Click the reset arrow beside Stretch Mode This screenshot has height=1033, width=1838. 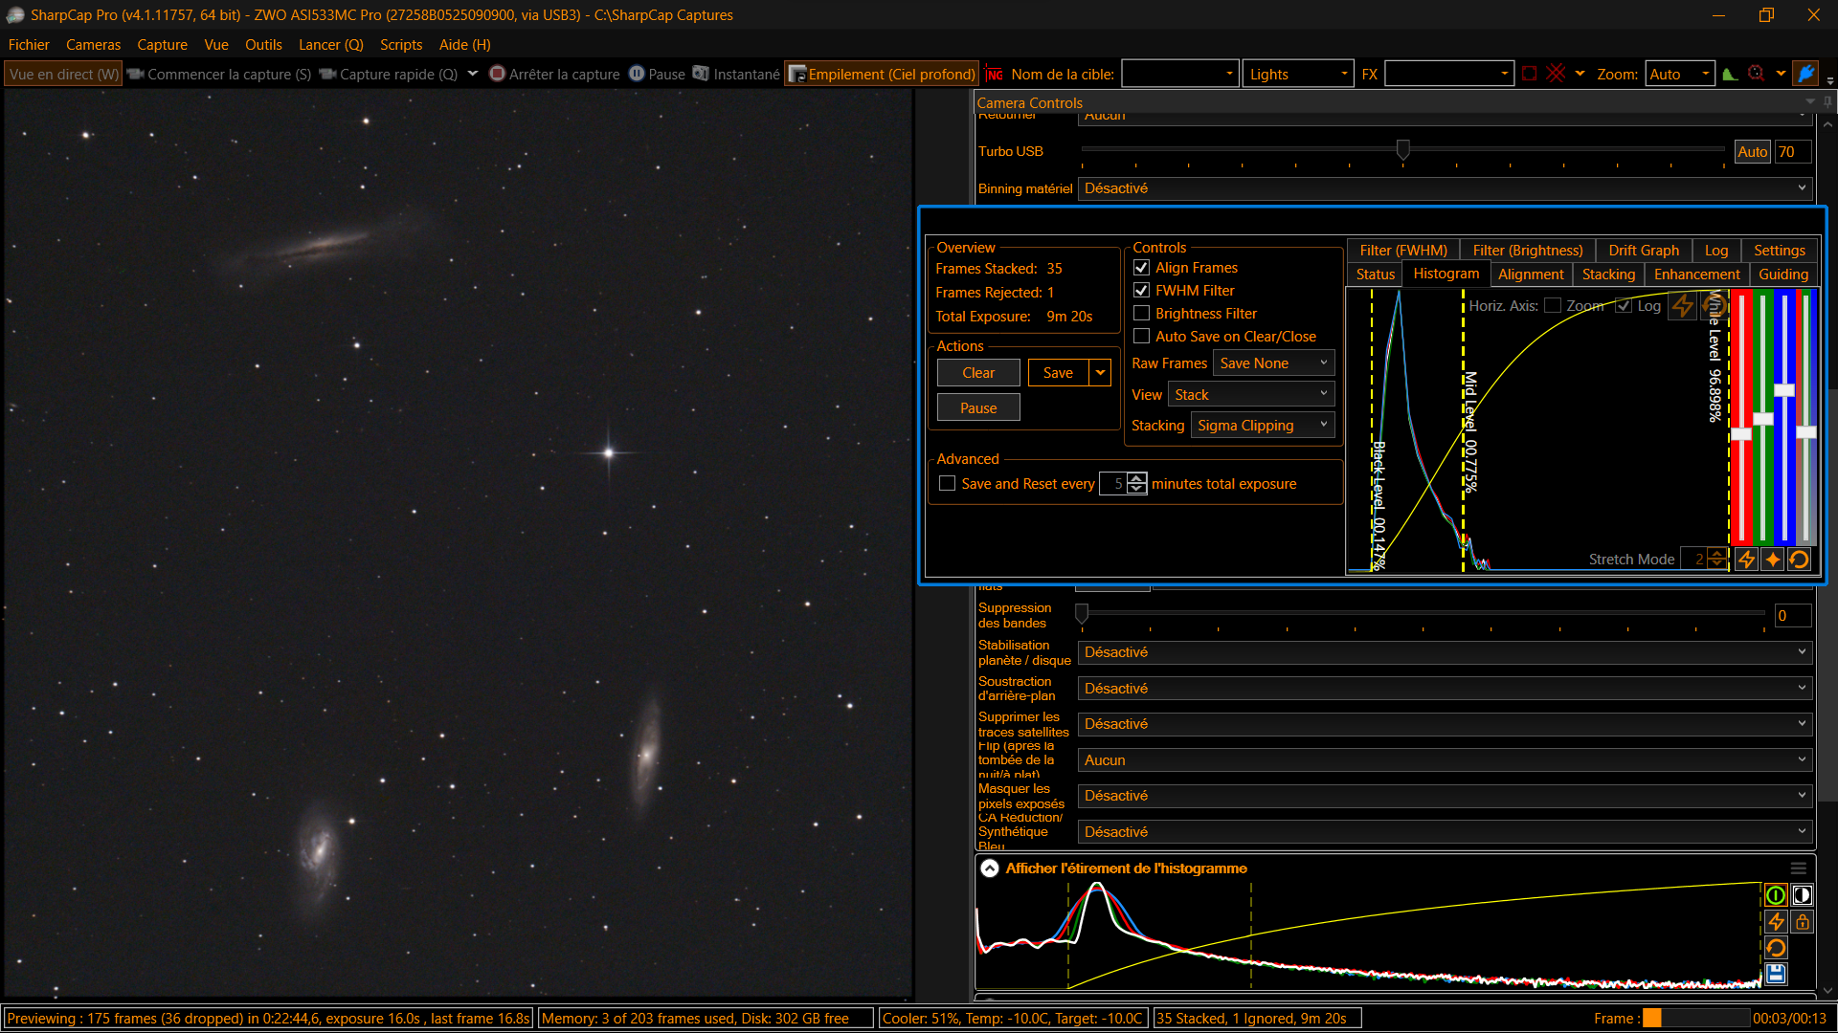click(1799, 560)
